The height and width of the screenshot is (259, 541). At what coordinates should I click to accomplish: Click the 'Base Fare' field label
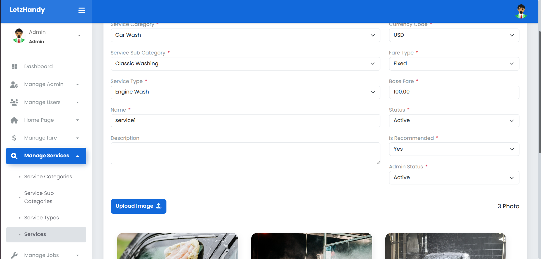tap(401, 81)
